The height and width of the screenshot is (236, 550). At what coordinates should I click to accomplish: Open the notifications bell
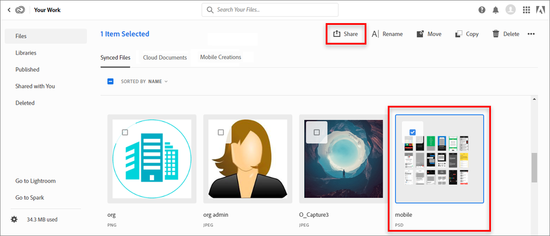point(496,9)
